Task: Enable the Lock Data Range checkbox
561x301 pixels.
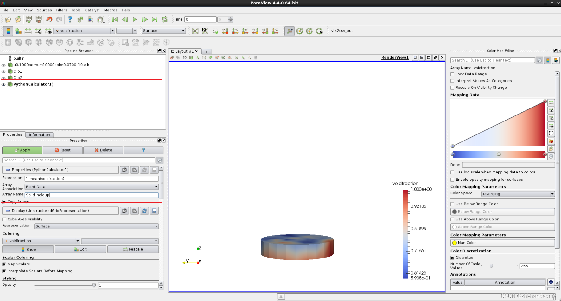Action: 452,74
